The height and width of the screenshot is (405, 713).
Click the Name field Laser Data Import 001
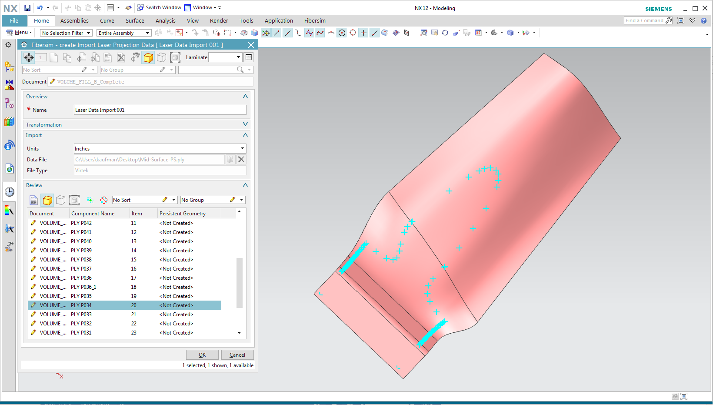coord(160,110)
